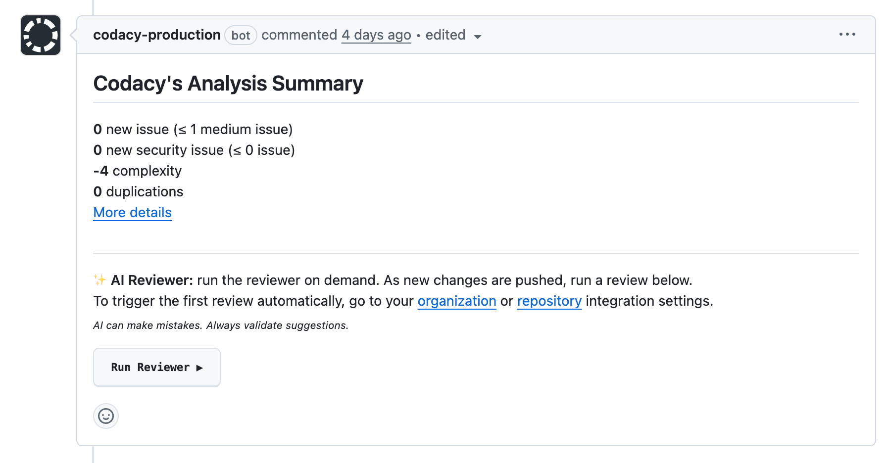This screenshot has height=463, width=888.
Task: Click the '-4 complexity' text
Action: coord(138,171)
